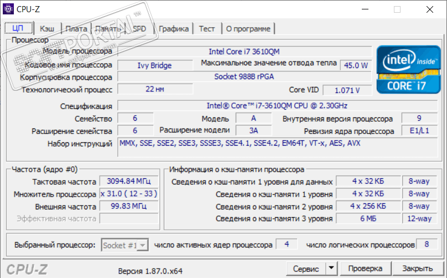Click the Закрыть button
Image resolution: width=447 pixels, height=278 pixels.
[417, 269]
